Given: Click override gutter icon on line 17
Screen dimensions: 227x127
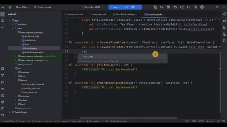Looking at the screenshot, I should [70, 42].
